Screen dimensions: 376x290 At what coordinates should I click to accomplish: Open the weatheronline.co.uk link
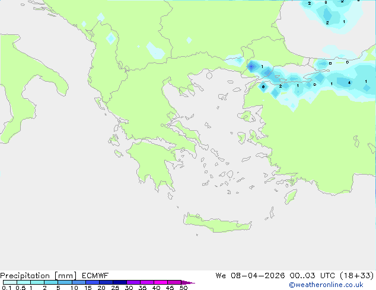(x=326, y=285)
